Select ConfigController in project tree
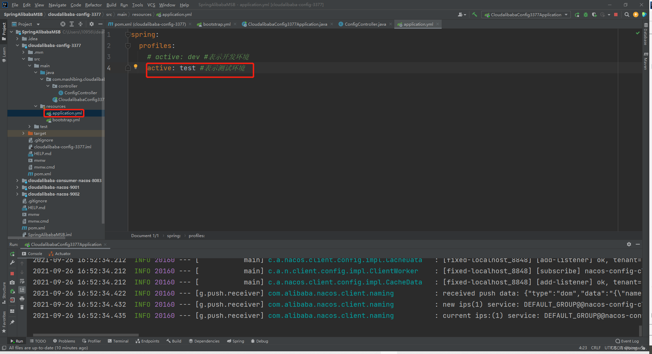 80,93
